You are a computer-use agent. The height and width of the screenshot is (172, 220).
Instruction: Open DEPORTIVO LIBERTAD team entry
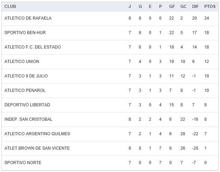[27, 105]
